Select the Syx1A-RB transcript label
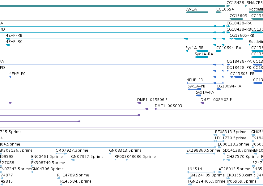This screenshot has height=186, width=263. tap(194, 48)
